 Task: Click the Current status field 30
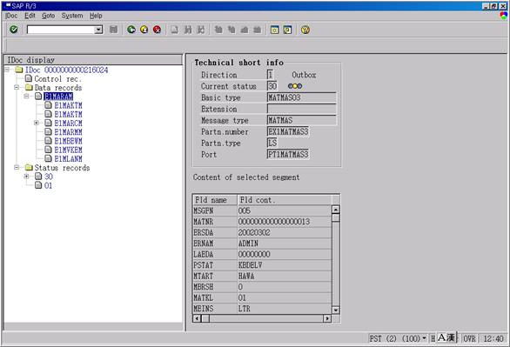click(272, 86)
